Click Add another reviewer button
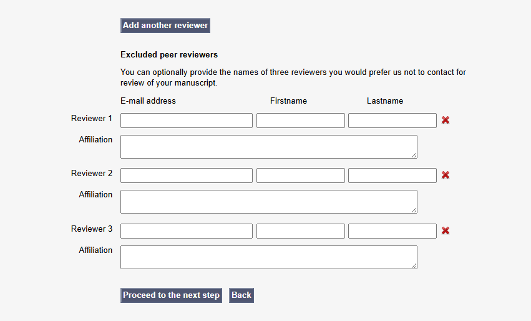The width and height of the screenshot is (531, 321). [x=165, y=26]
